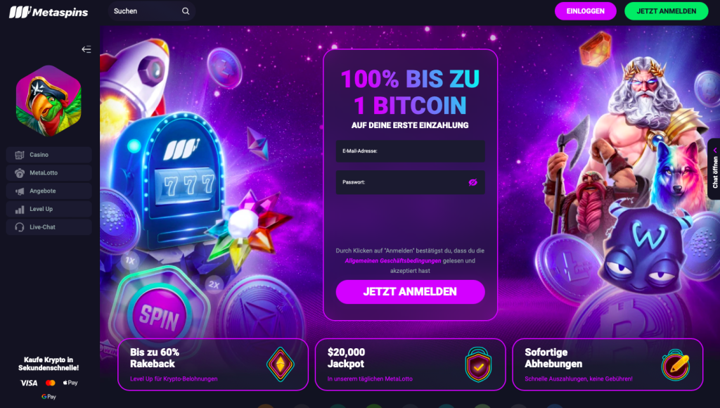Click the Rakeback diamond icon
This screenshot has height=408, width=720.
coord(280,364)
